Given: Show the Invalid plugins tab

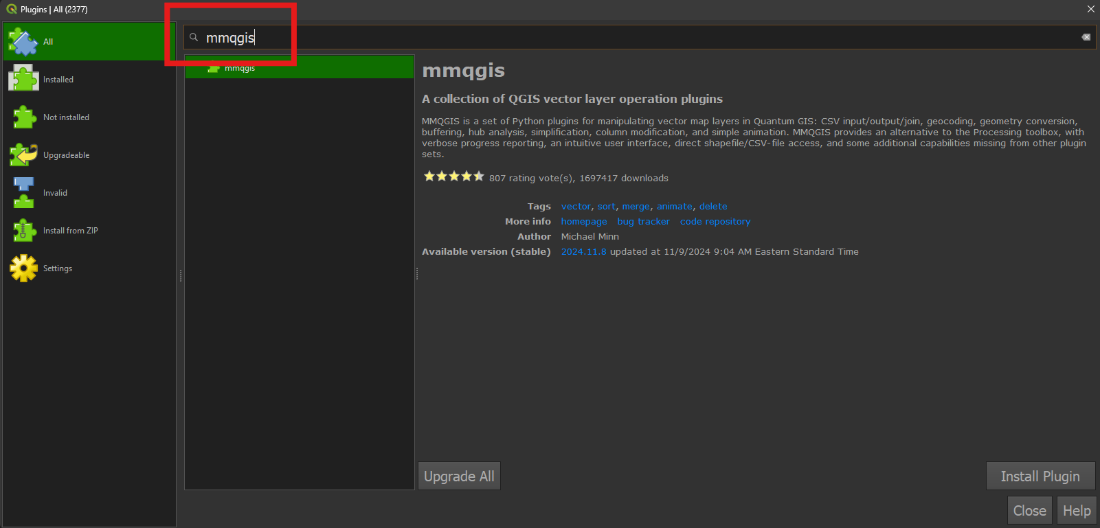Looking at the screenshot, I should point(89,193).
